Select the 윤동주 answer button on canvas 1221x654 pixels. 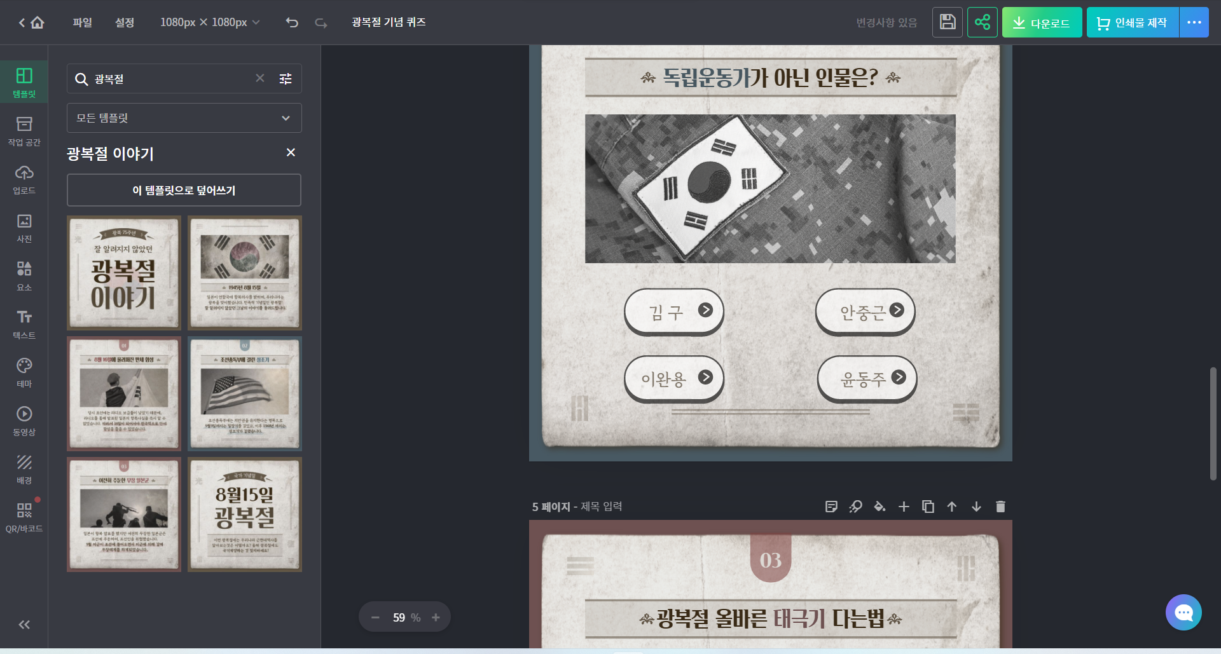tap(867, 379)
